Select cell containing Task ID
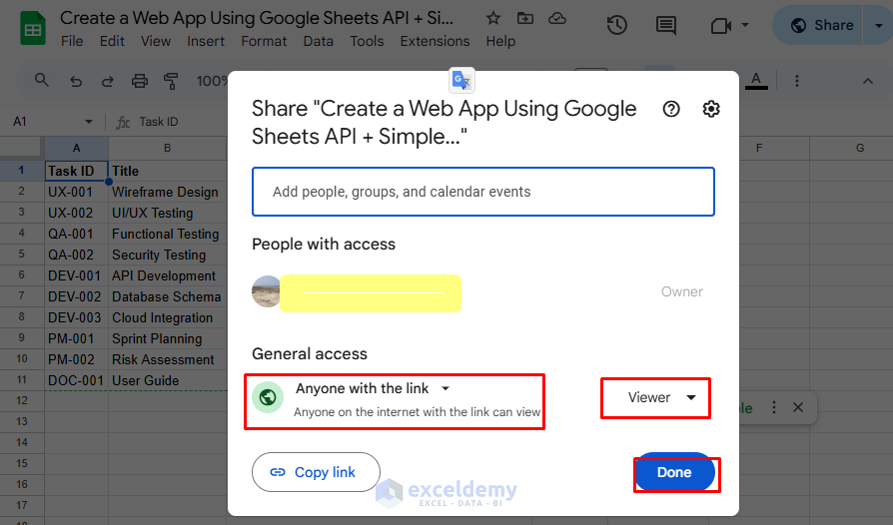Image resolution: width=893 pixels, height=525 pixels. point(76,171)
